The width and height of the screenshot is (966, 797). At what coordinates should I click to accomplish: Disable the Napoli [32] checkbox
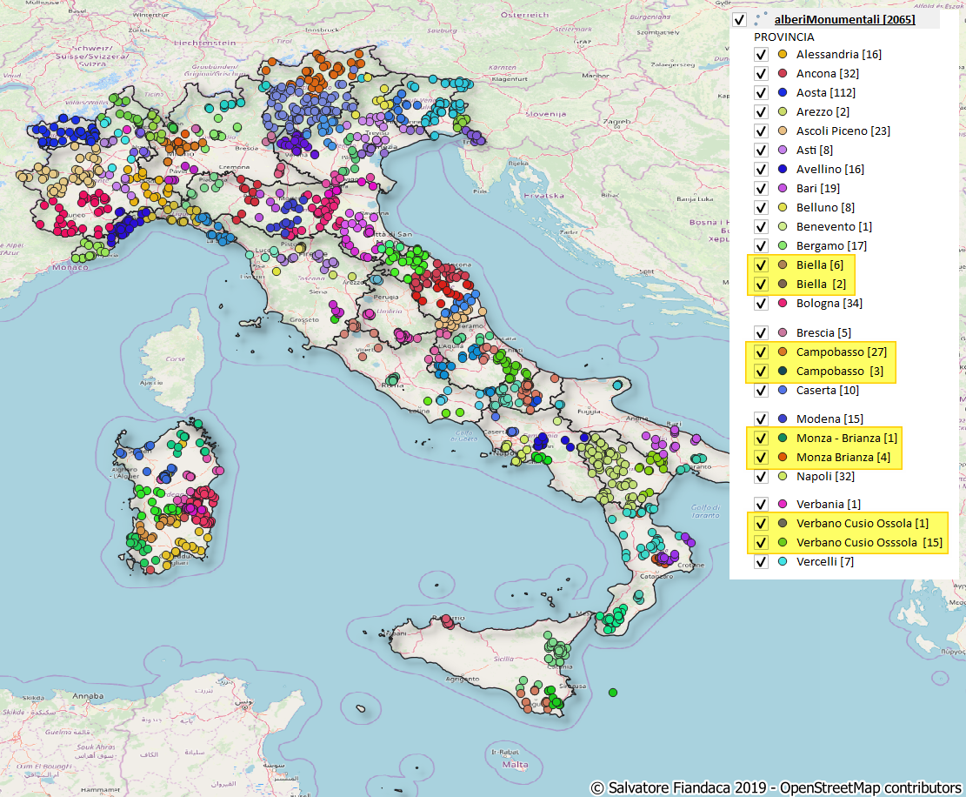click(x=761, y=476)
